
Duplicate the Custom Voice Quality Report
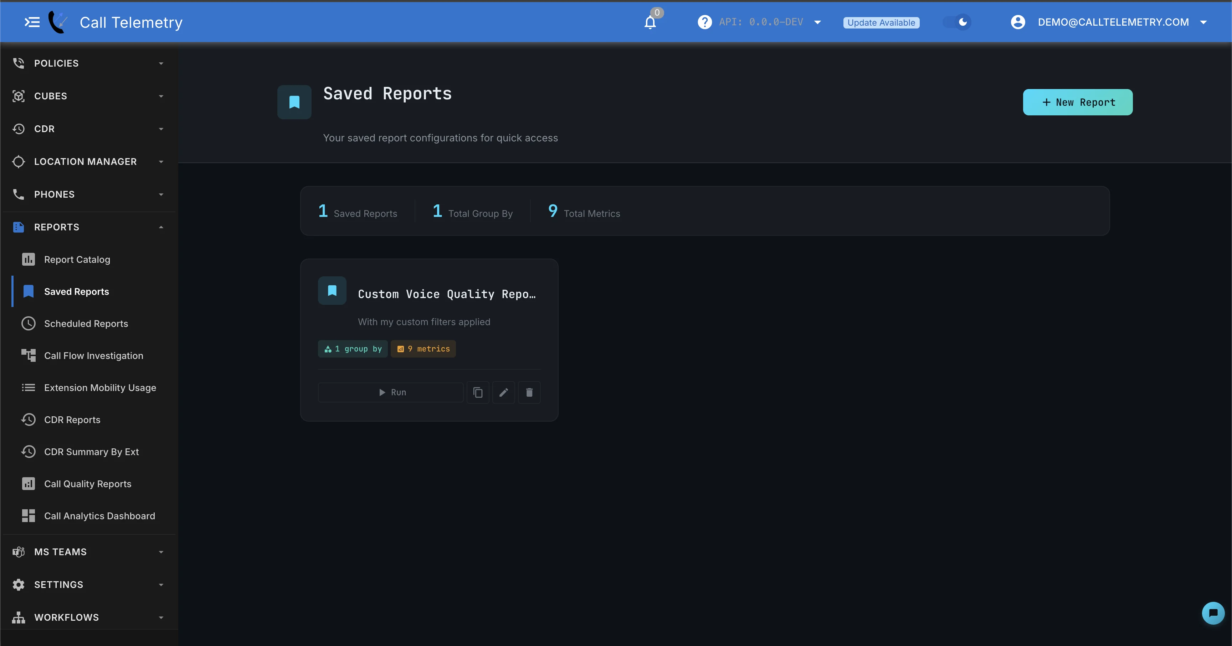478,392
